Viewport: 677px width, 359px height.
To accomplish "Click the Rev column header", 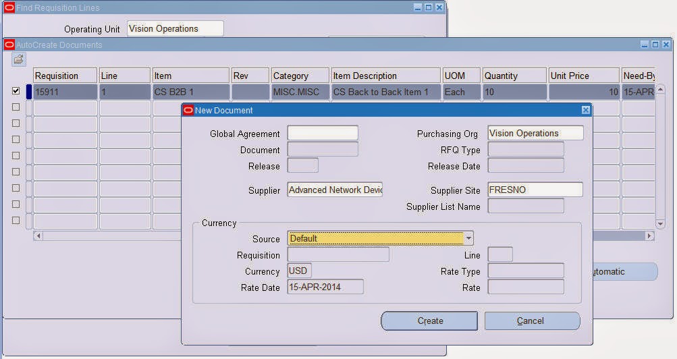I will 250,76.
